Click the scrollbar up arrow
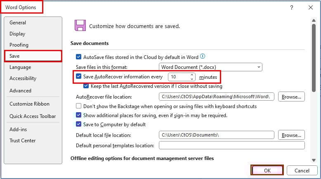This screenshot has height=179, width=321. point(314,20)
